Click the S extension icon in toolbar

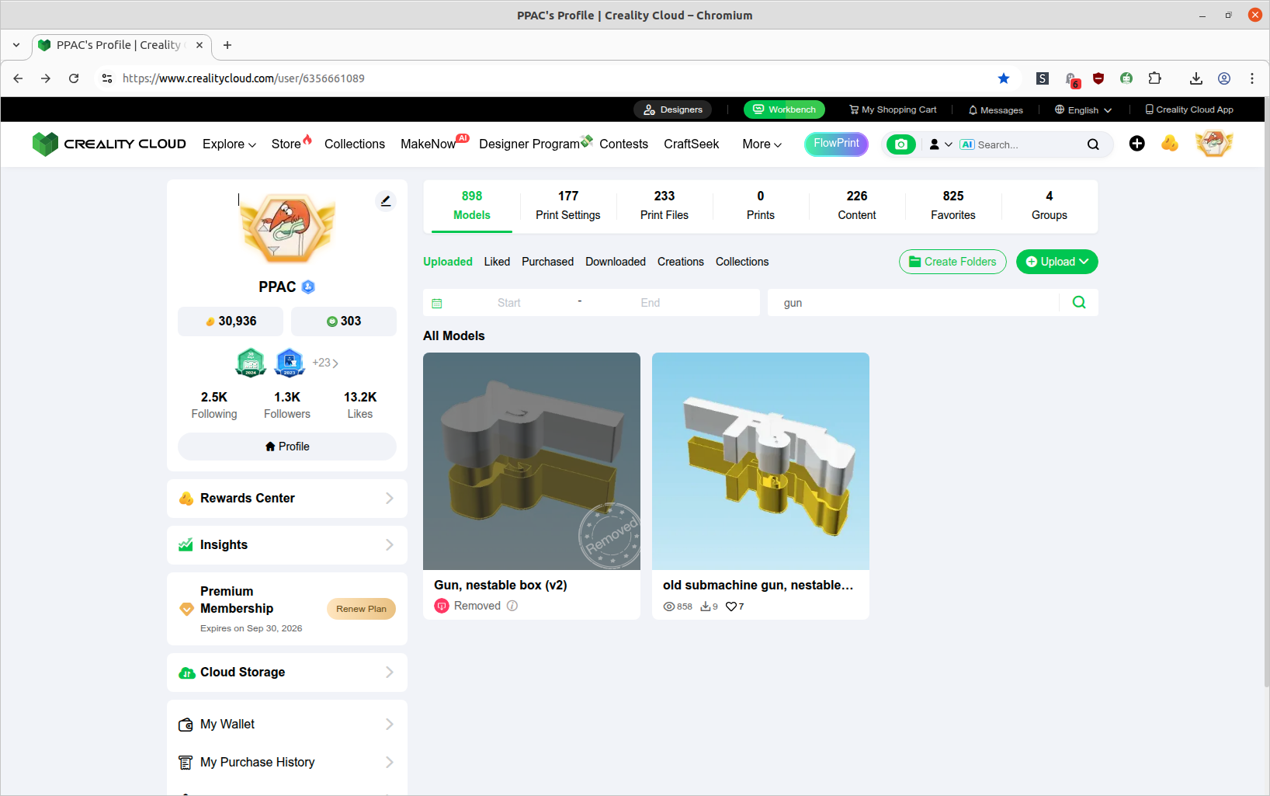1043,78
